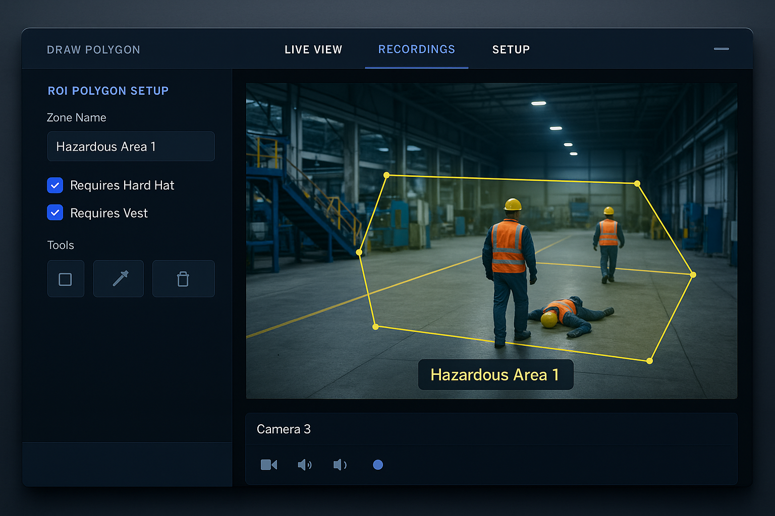Select the topmost polygon vertex handle
Screen dimensions: 775x516
386,175
